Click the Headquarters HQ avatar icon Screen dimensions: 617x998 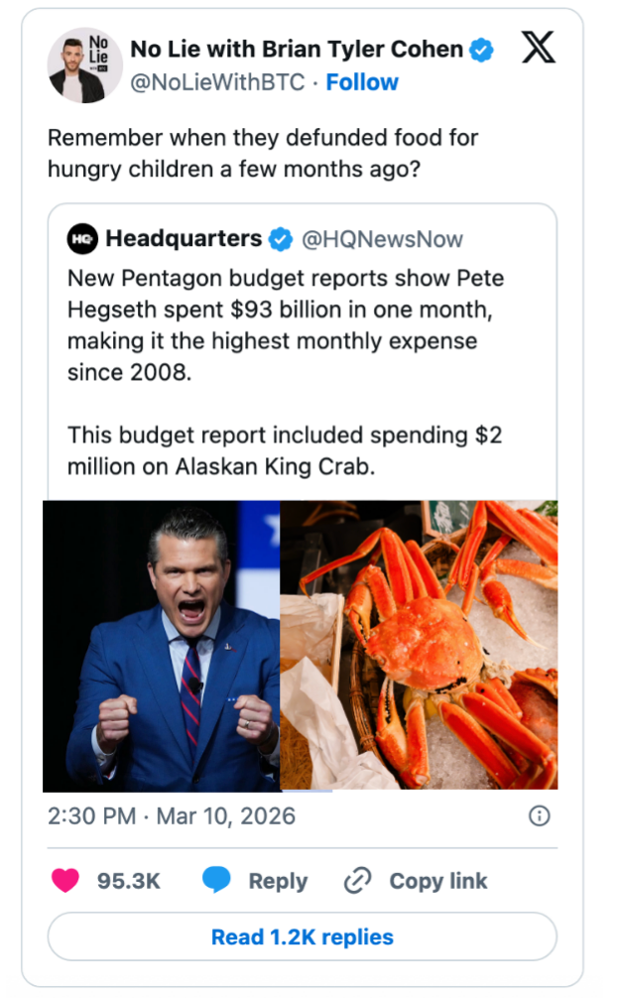[80, 236]
